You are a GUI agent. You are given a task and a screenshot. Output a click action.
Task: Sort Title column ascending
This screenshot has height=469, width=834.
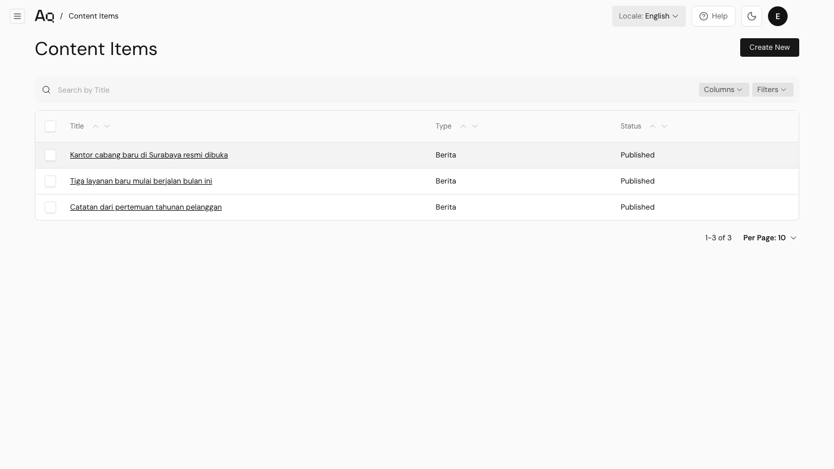click(96, 126)
